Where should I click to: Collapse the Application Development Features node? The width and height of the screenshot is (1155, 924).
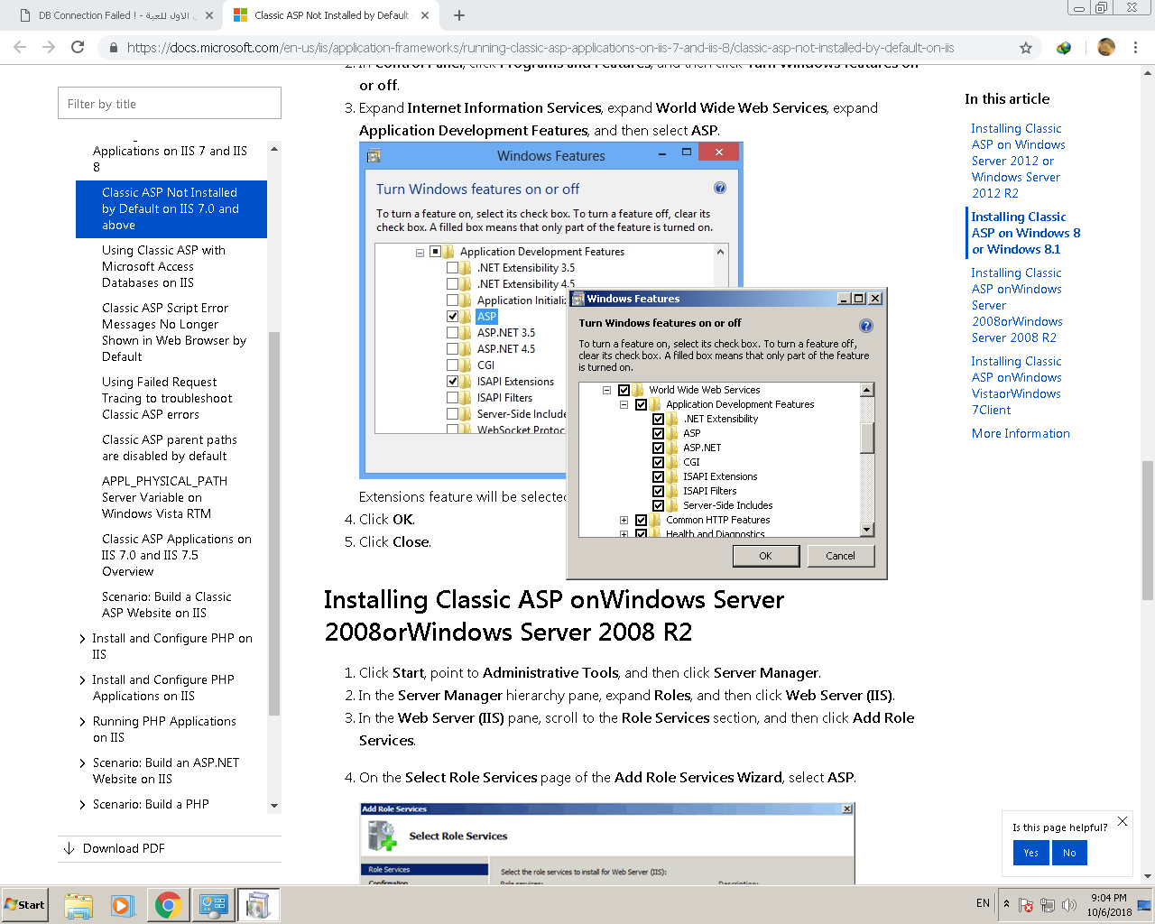(x=624, y=404)
